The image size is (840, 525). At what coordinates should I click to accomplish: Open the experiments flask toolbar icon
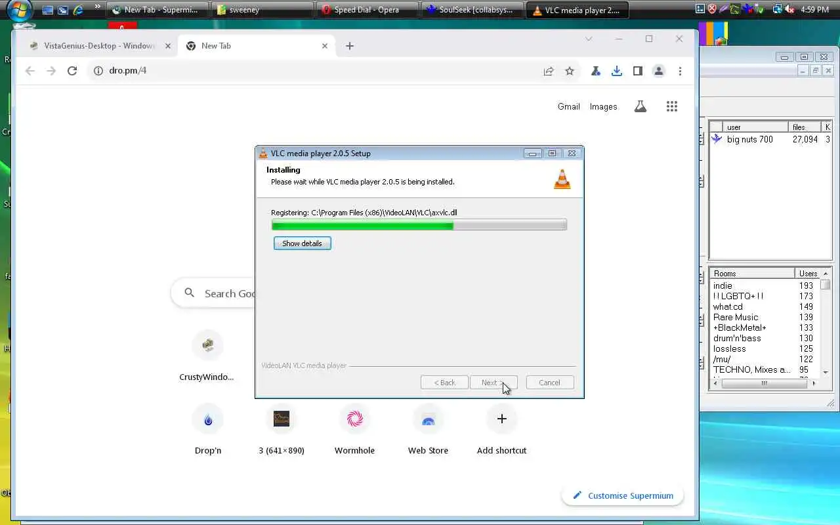click(596, 71)
